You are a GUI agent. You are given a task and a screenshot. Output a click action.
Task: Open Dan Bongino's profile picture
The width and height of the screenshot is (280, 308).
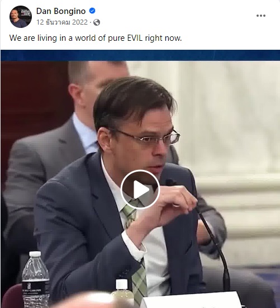click(21, 17)
